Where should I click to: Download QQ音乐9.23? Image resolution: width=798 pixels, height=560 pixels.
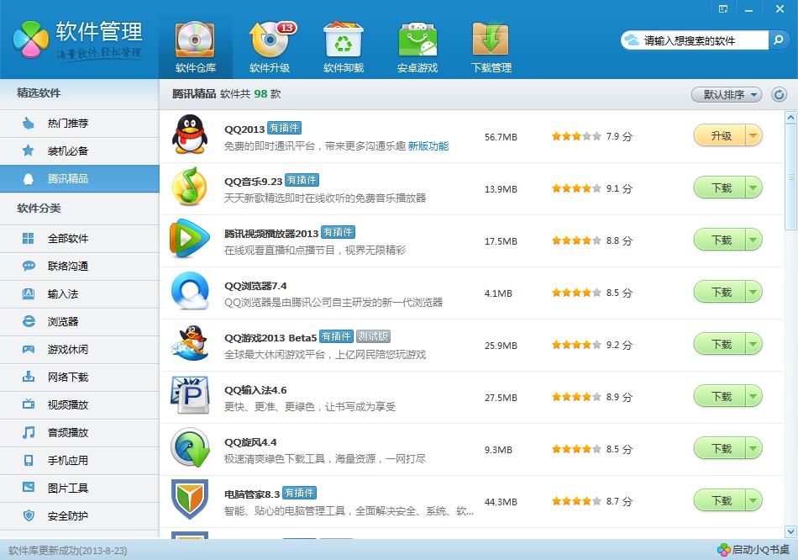[x=720, y=188]
